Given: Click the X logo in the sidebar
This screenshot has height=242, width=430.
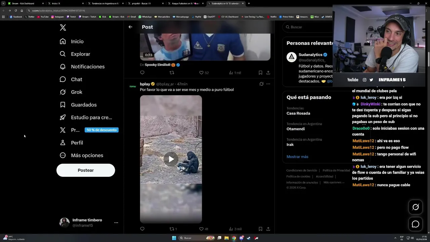Looking at the screenshot, I should point(63,28).
